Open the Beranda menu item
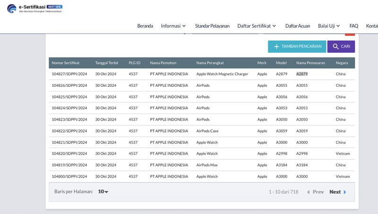This screenshot has width=378, height=214. pos(145,26)
